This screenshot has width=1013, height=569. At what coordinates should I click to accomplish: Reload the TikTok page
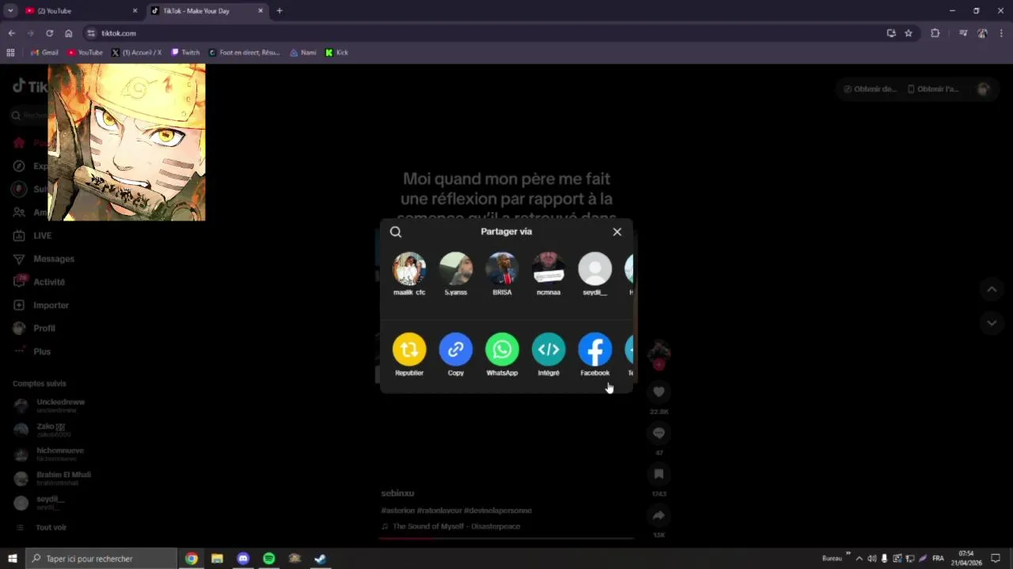[49, 33]
